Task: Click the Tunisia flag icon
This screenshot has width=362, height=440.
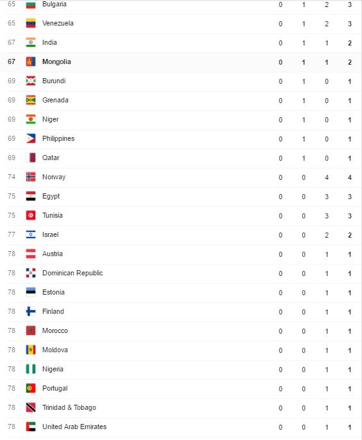Action: click(31, 215)
